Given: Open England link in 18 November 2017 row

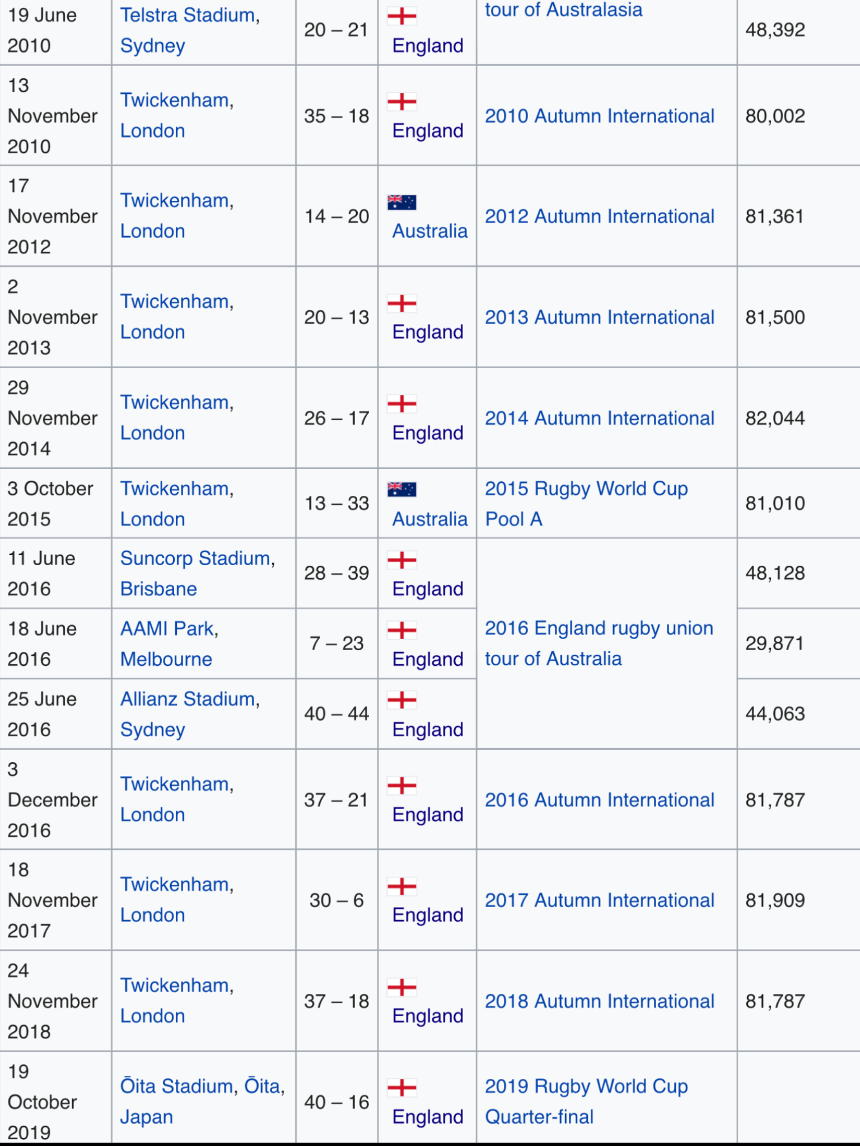Looking at the screenshot, I should click(428, 915).
